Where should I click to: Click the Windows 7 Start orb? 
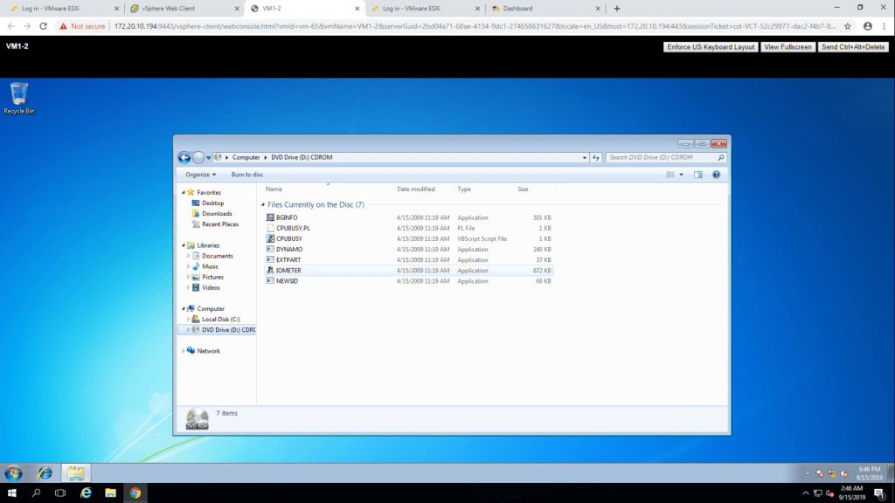click(x=13, y=472)
